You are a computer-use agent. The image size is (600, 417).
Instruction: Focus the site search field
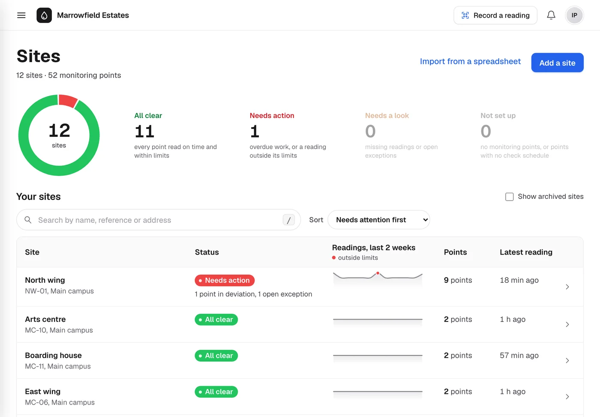pyautogui.click(x=159, y=220)
